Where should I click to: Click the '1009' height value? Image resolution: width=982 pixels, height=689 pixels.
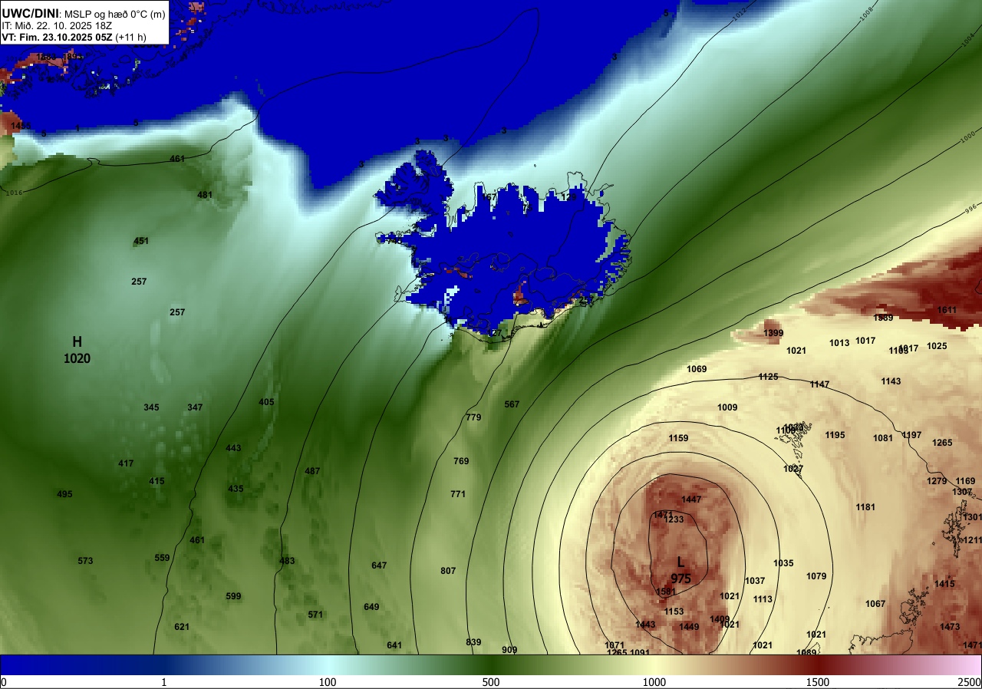pos(727,407)
